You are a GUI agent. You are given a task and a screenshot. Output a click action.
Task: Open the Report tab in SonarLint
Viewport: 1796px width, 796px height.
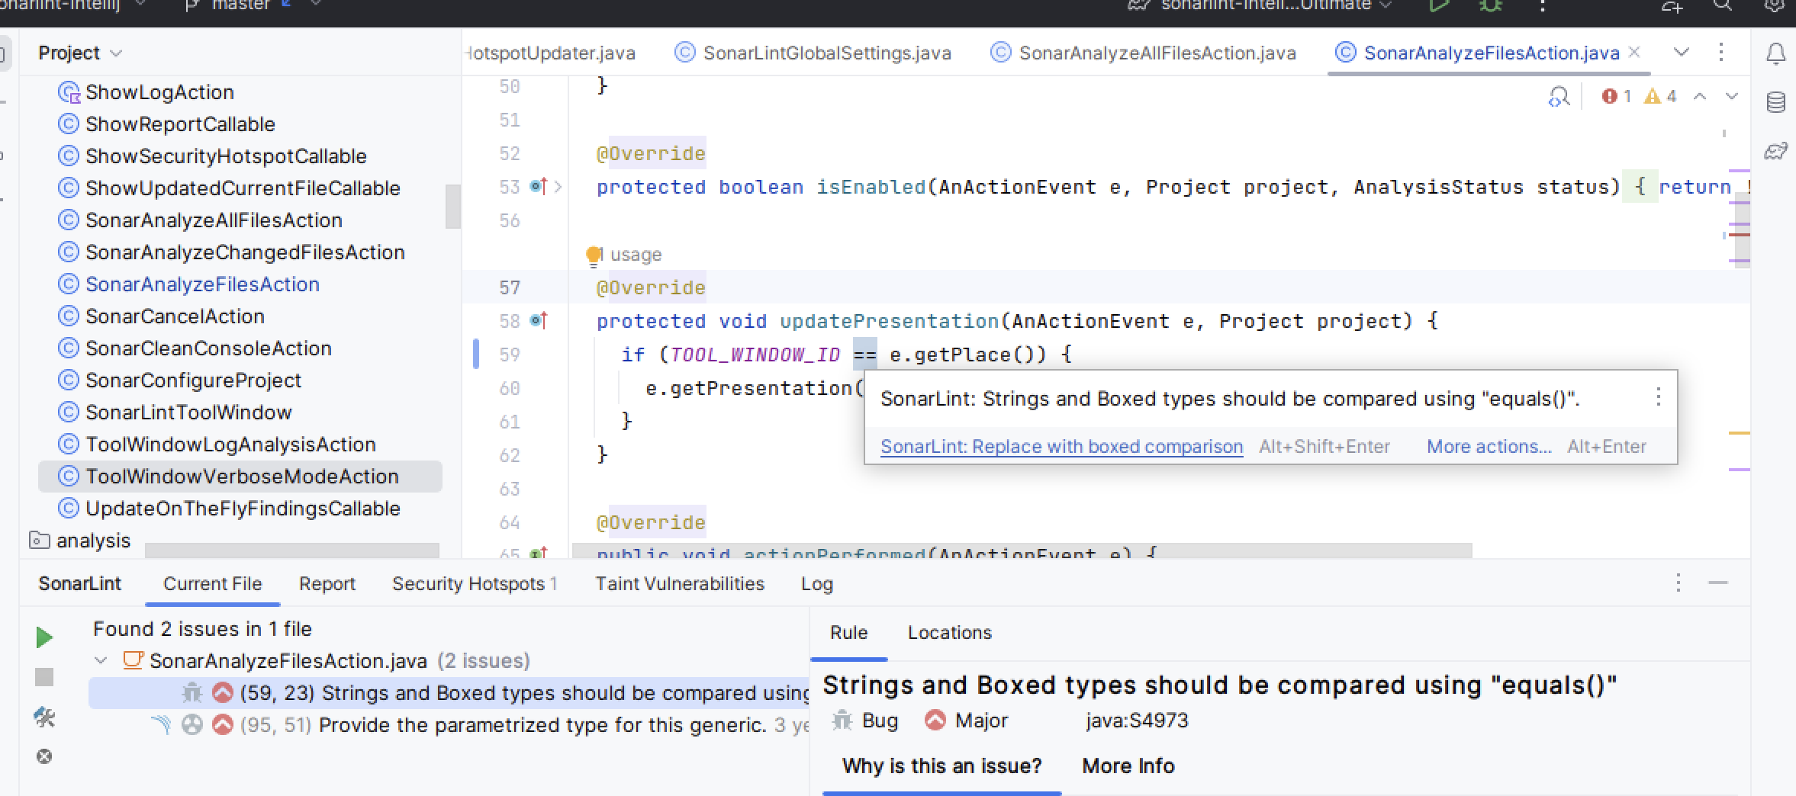pyautogui.click(x=327, y=584)
